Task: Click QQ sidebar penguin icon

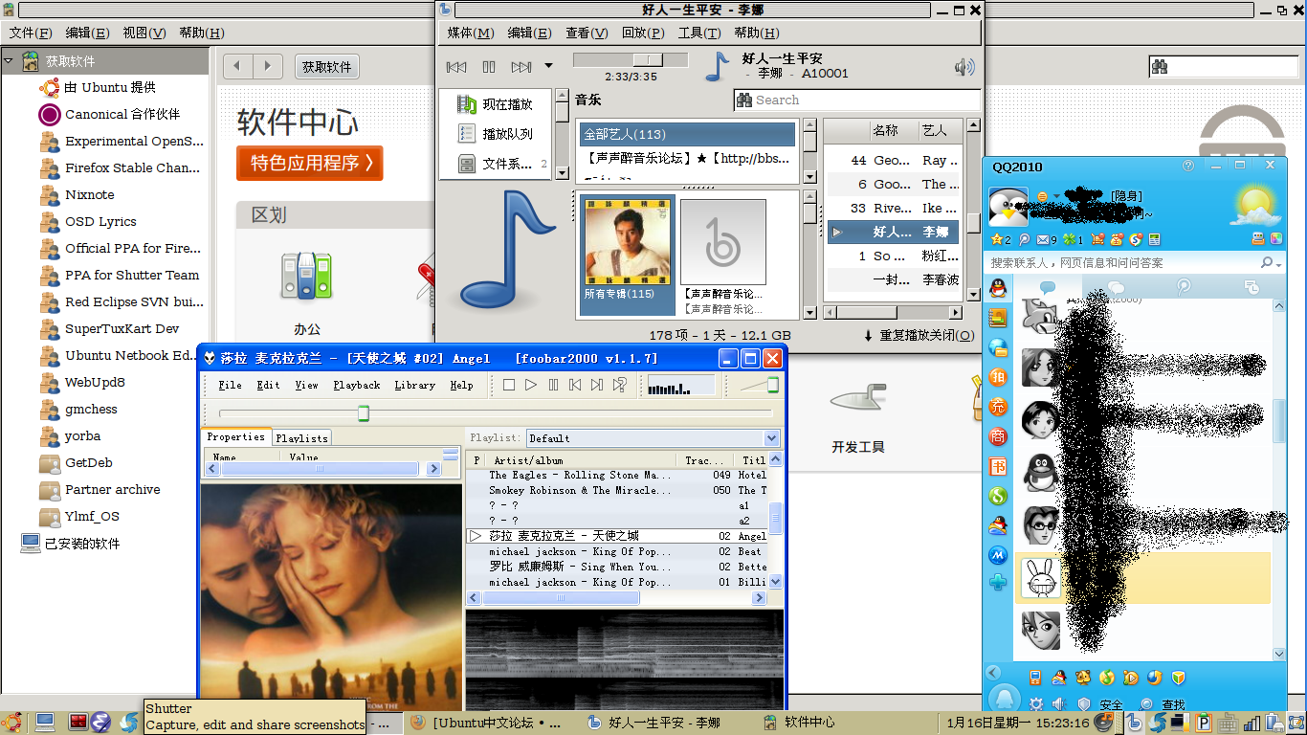Action: point(998,287)
